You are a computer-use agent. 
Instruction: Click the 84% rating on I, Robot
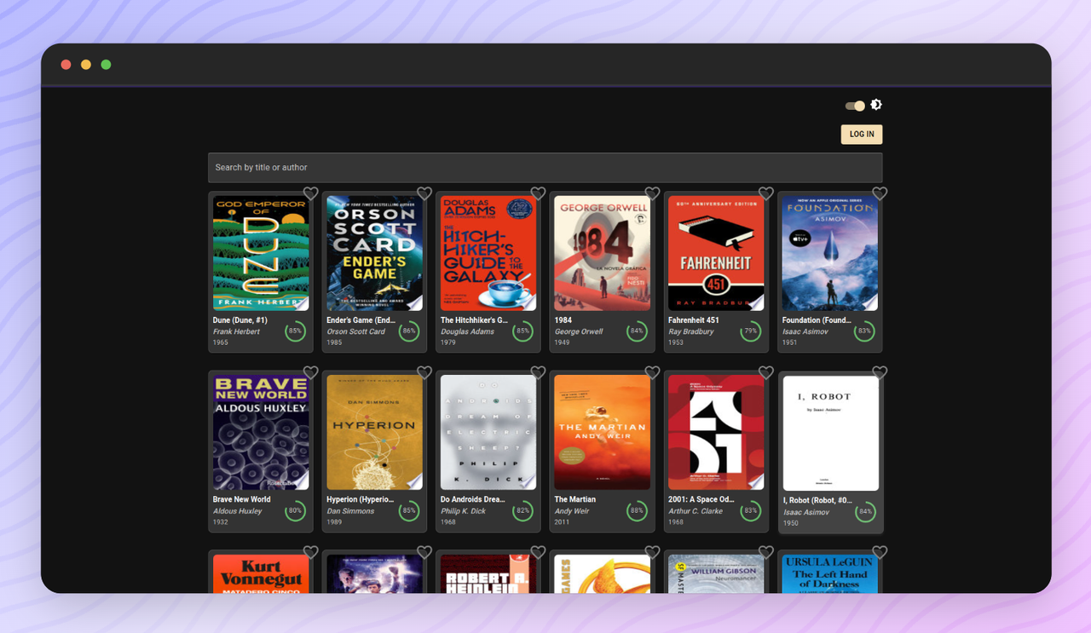[866, 512]
